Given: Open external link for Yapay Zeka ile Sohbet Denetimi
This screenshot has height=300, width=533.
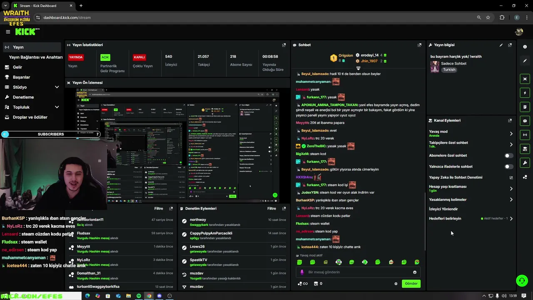Looking at the screenshot, I should 511,177.
